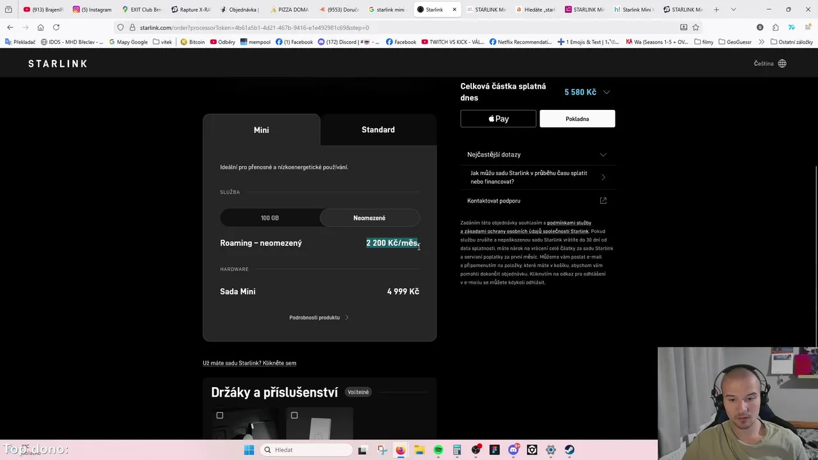Open Discord from taskbar
818x460 pixels.
(513, 450)
